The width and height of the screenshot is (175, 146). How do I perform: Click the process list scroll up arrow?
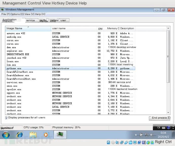tap(168, 28)
